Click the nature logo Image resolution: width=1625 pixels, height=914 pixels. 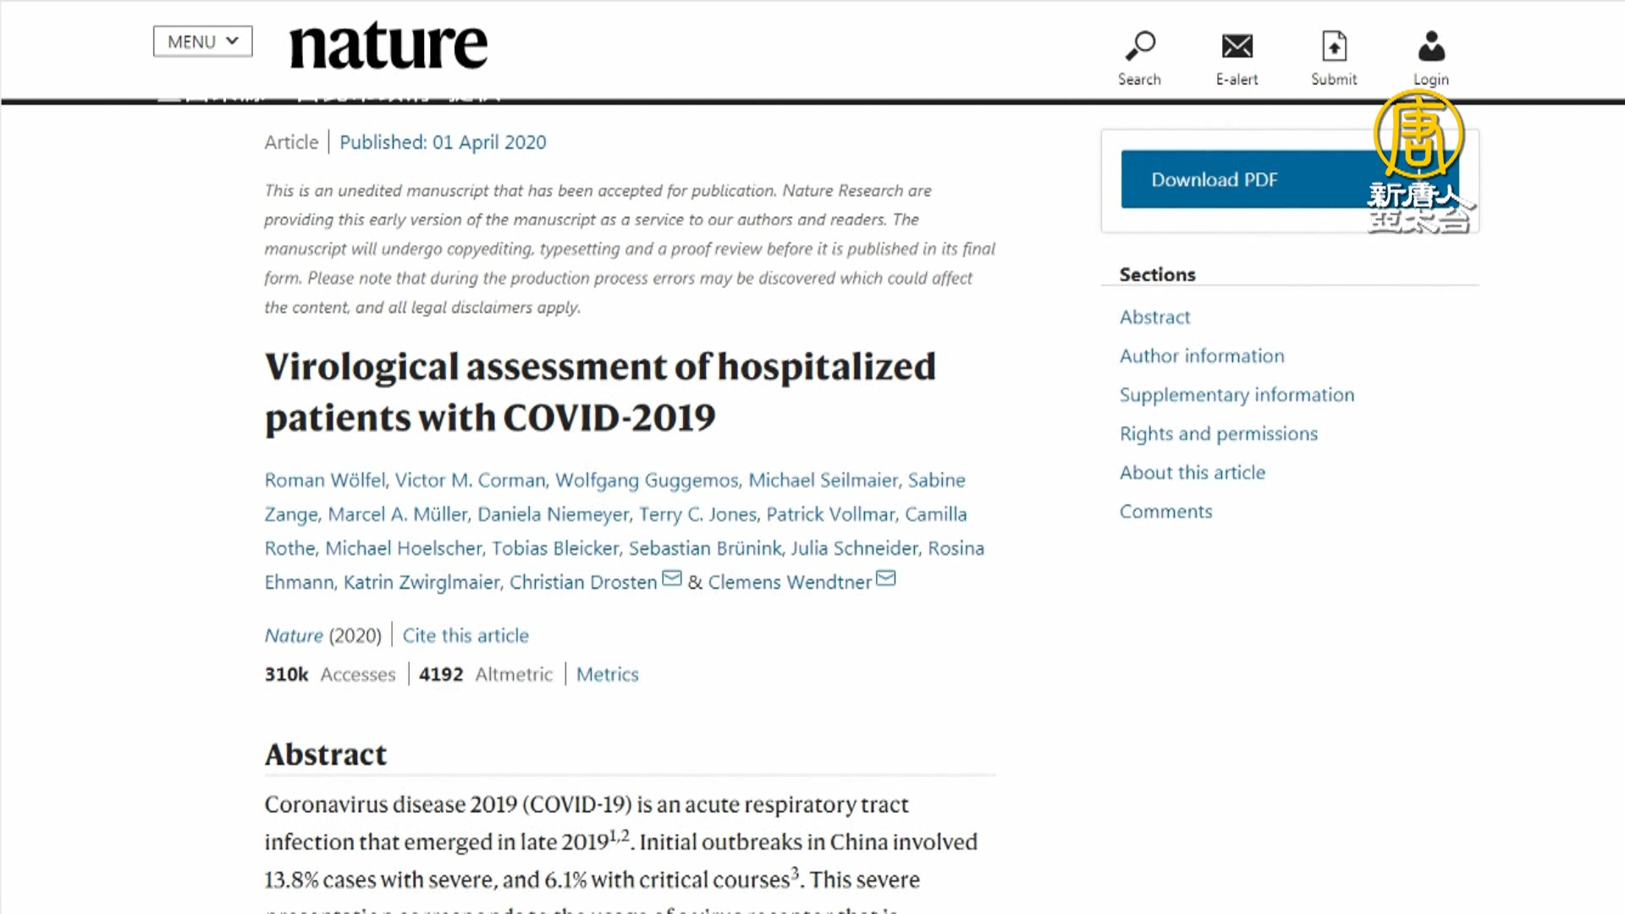tap(388, 45)
